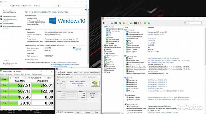Click the up arrow in System window navigation

point(10,6)
